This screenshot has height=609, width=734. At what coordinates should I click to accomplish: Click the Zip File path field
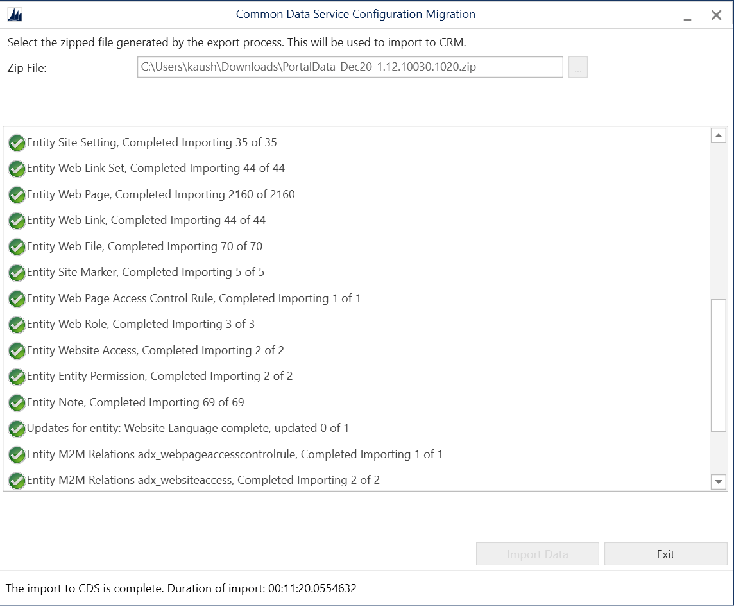350,67
